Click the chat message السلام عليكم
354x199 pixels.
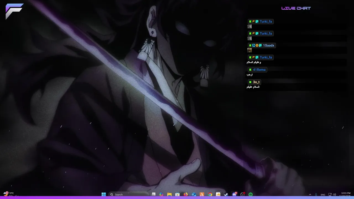click(253, 87)
